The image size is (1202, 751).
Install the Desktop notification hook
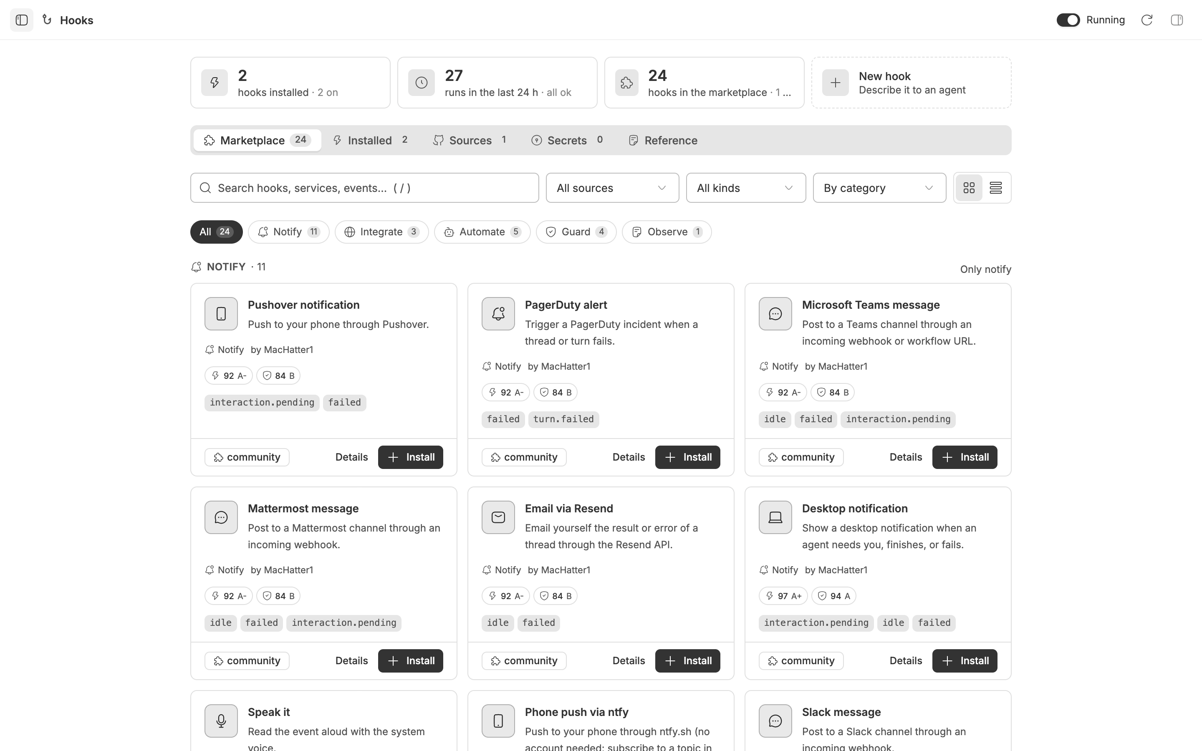(x=965, y=660)
